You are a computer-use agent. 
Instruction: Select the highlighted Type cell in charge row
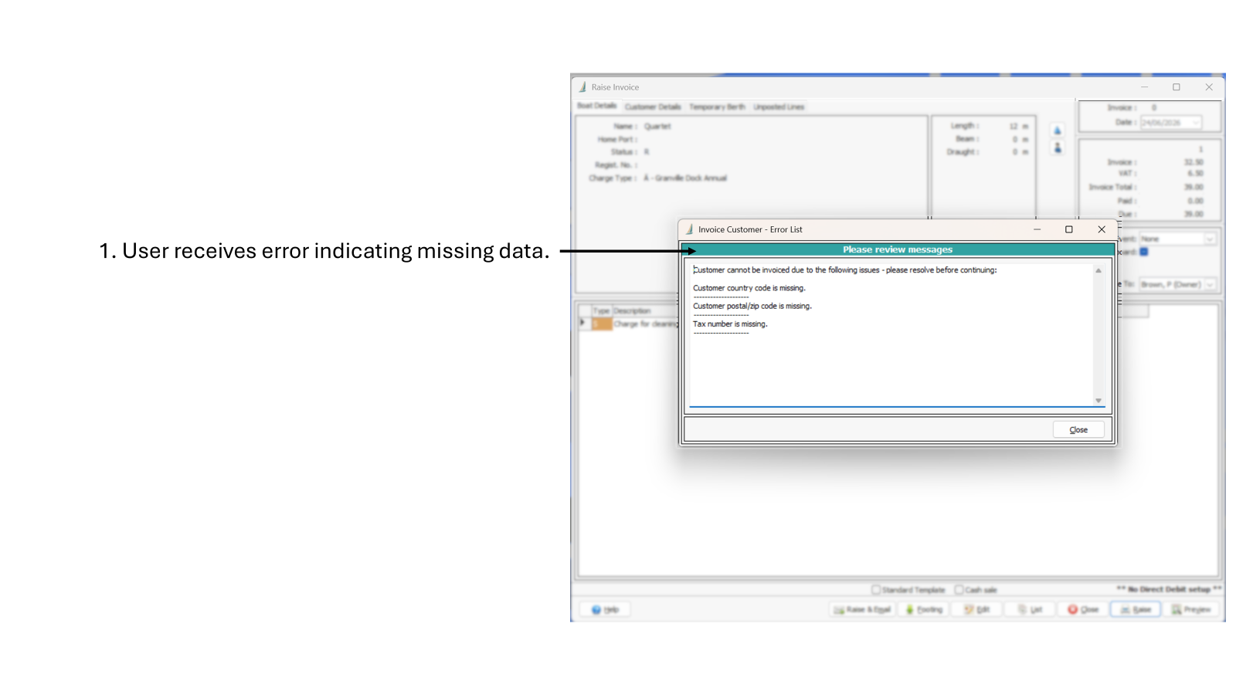tap(602, 324)
